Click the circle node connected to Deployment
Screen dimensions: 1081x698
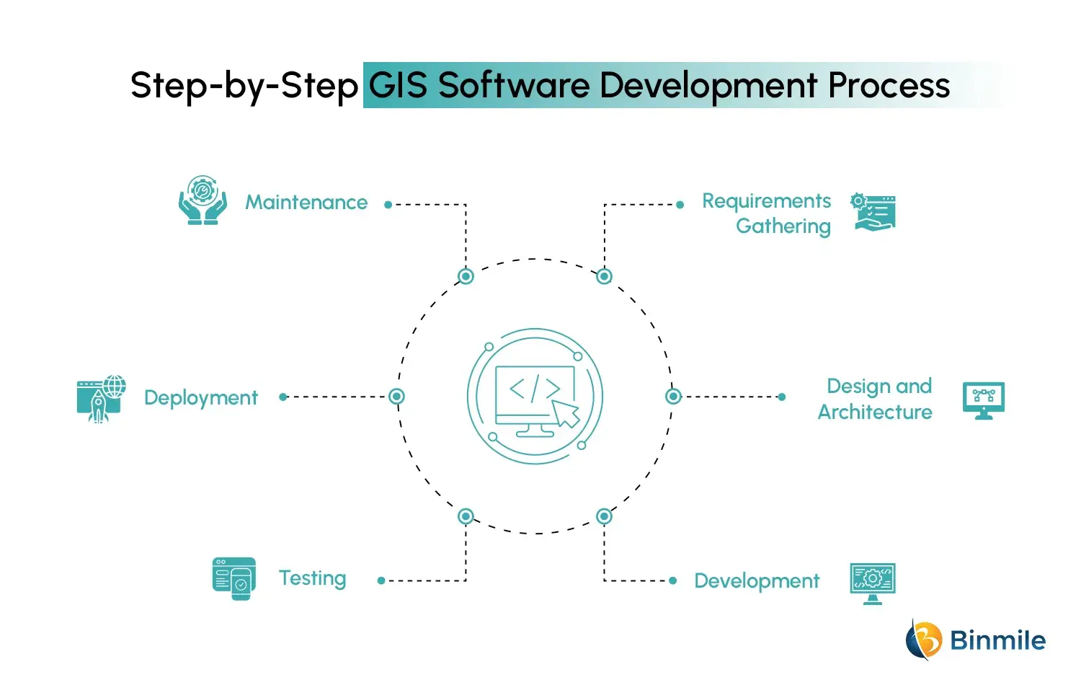396,397
